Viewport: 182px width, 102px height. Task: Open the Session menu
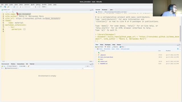(x=27, y=5)
